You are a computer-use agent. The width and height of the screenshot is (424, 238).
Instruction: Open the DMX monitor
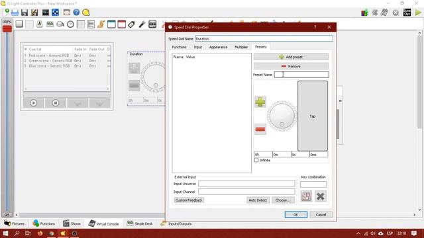pyautogui.click(x=46, y=13)
